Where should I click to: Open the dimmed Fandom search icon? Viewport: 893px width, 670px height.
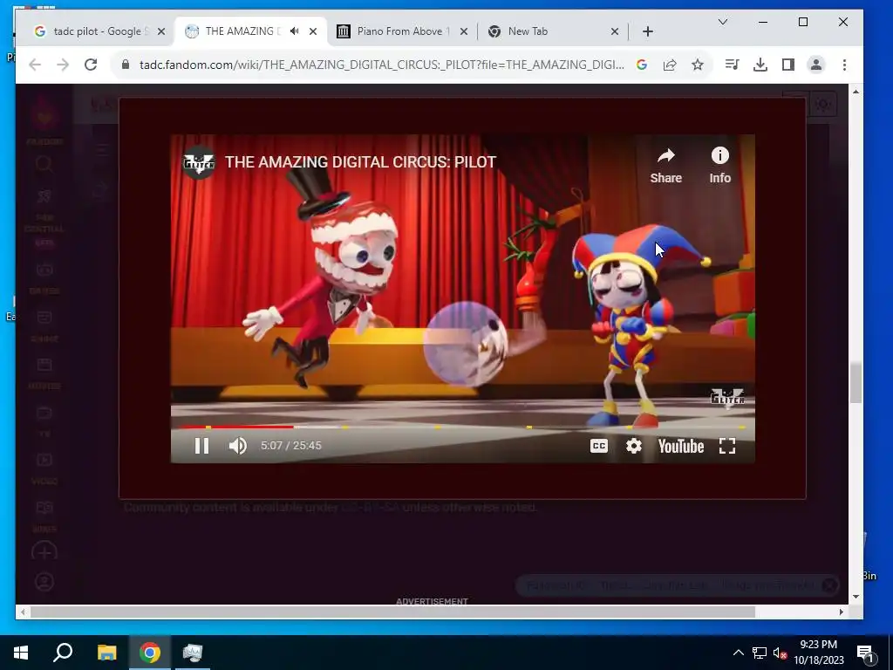pyautogui.click(x=44, y=165)
